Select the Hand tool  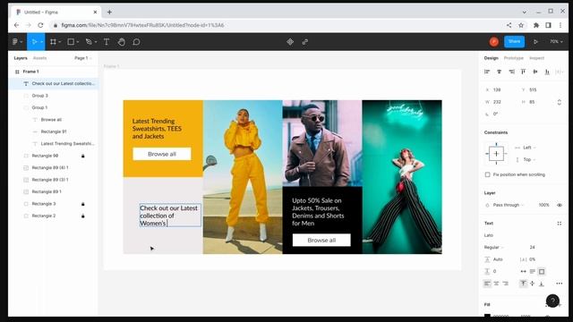point(122,42)
